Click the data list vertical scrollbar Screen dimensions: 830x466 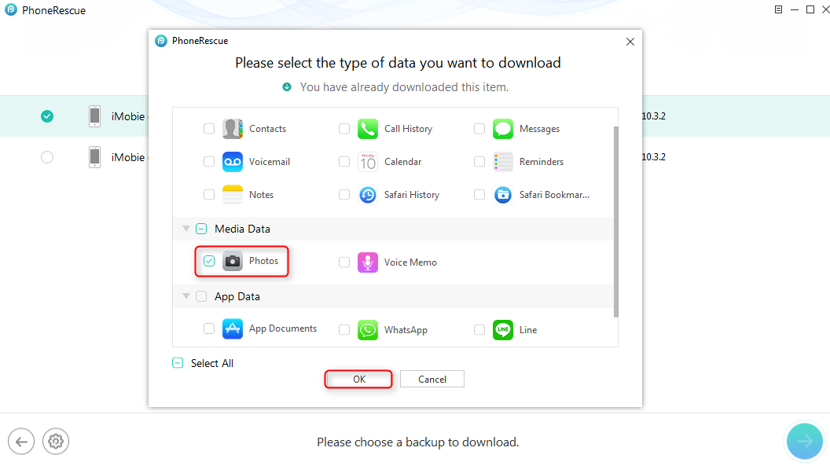[615, 222]
